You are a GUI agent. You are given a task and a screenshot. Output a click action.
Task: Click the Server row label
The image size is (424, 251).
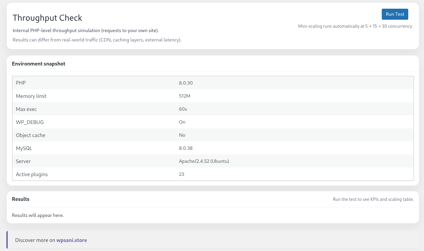pos(23,161)
